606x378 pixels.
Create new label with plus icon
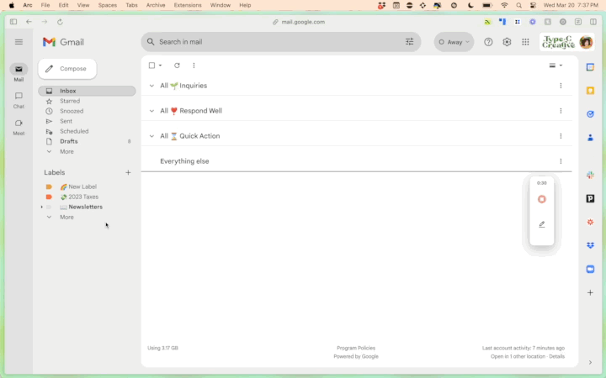(x=128, y=172)
